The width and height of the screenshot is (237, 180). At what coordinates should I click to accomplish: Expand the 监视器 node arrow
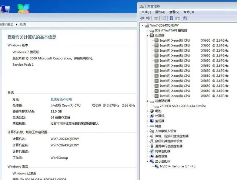coord(147,121)
